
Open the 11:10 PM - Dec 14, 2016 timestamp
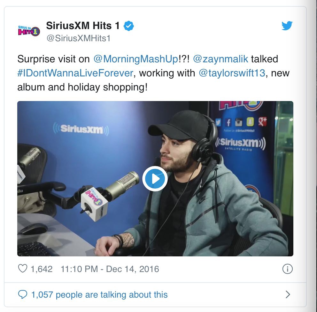pos(110,269)
